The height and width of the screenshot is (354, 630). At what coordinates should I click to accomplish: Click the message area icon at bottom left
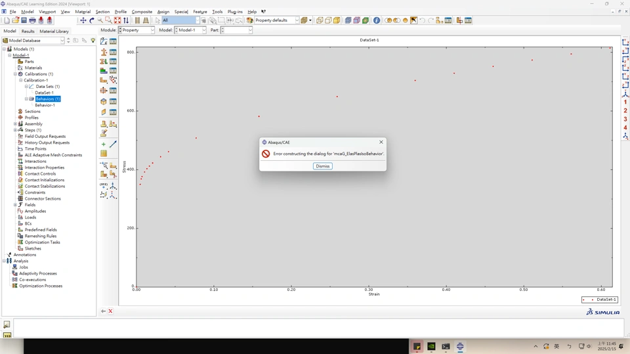click(x=7, y=324)
